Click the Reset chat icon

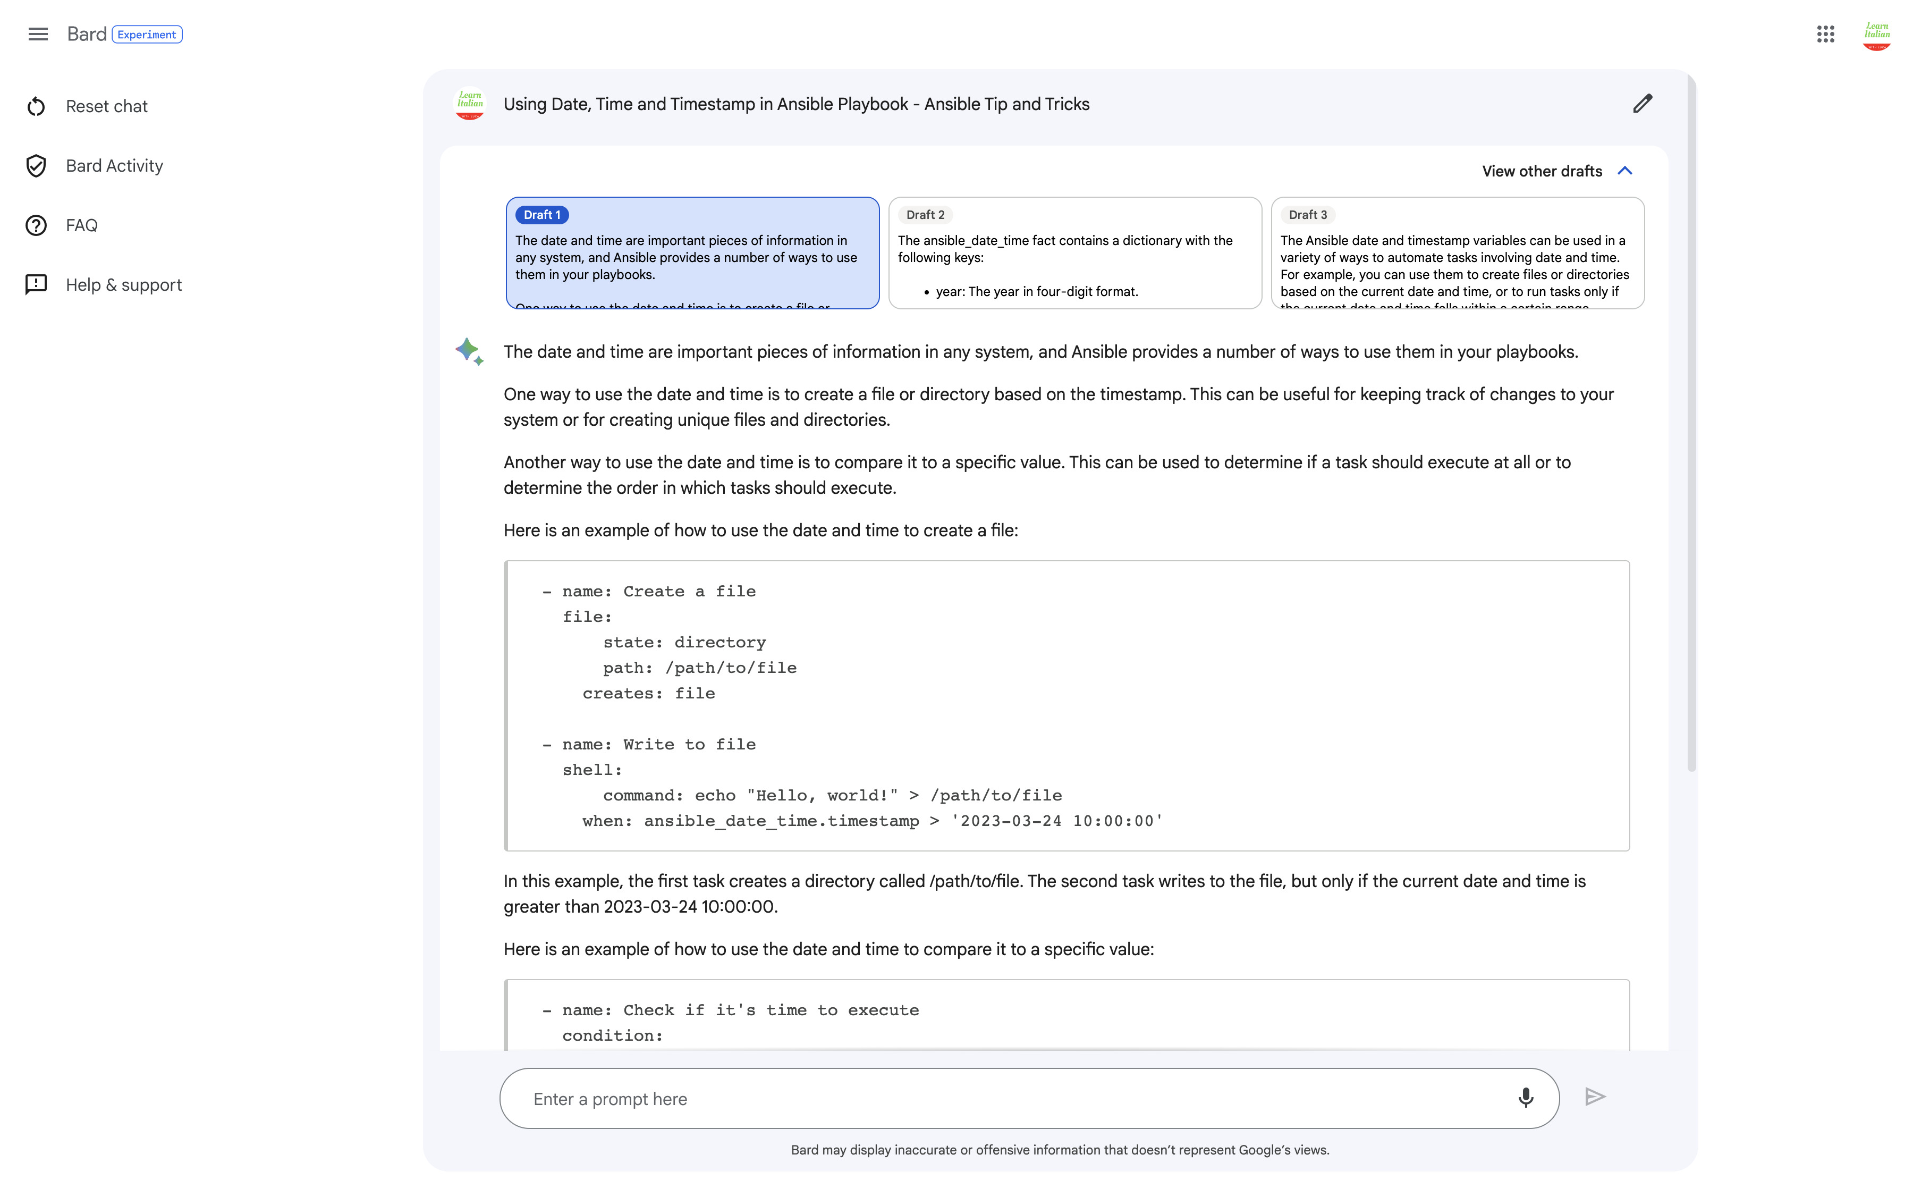coord(37,107)
